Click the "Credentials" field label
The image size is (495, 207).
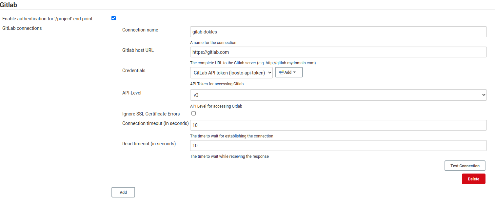(134, 71)
